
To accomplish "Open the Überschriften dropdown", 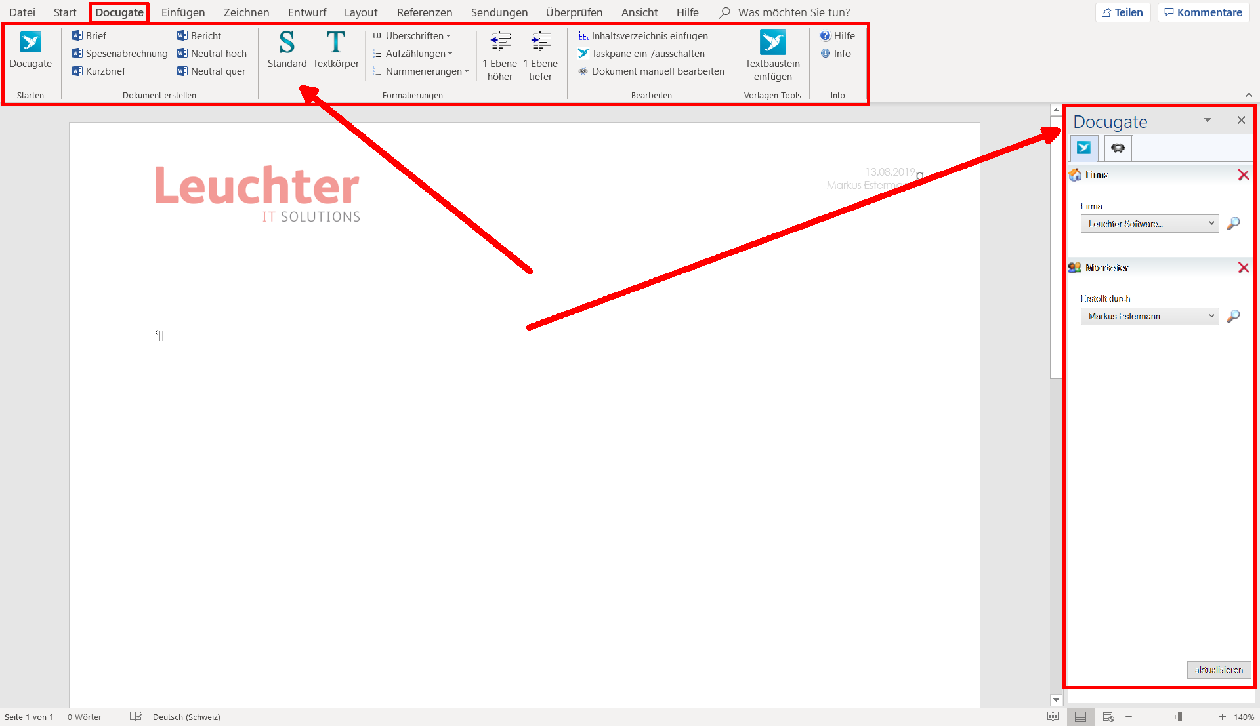I will 411,35.
